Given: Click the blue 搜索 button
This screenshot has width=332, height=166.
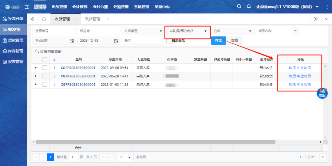Looking at the screenshot, I should coord(219,41).
